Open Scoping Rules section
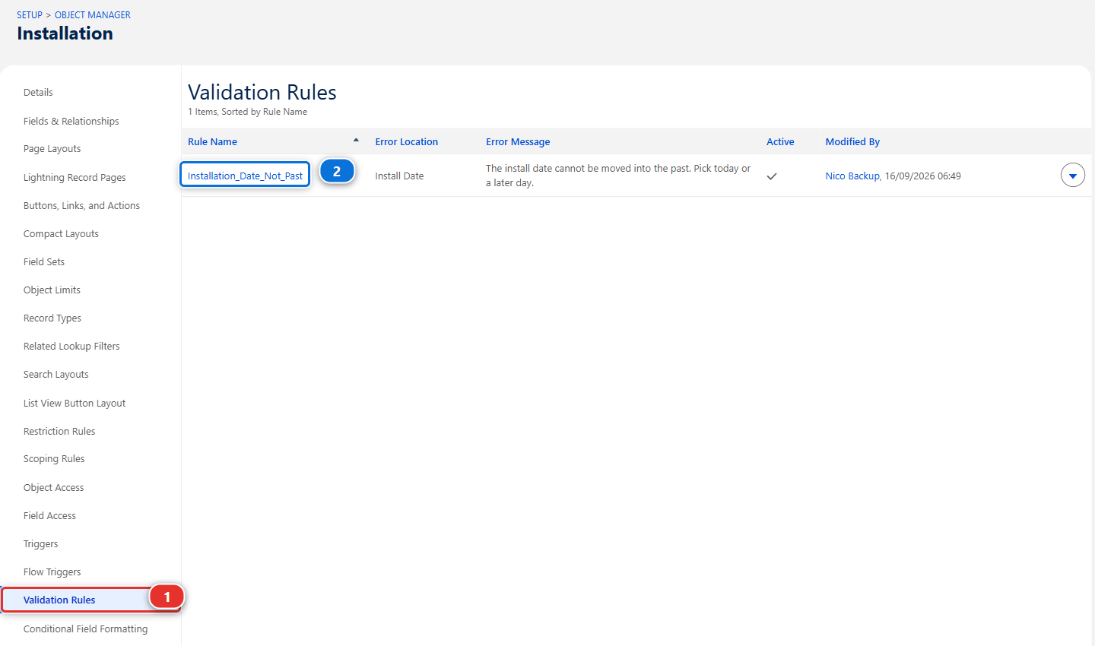The height and width of the screenshot is (646, 1095). click(x=54, y=459)
